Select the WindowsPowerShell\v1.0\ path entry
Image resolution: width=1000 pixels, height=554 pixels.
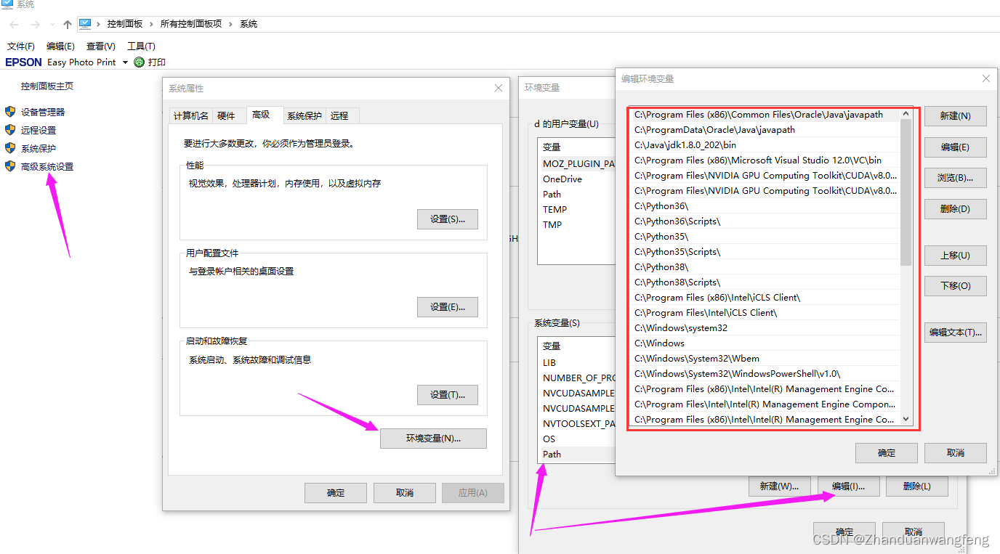pos(765,374)
